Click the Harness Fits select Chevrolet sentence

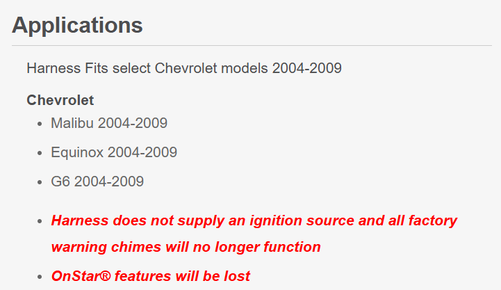[184, 68]
